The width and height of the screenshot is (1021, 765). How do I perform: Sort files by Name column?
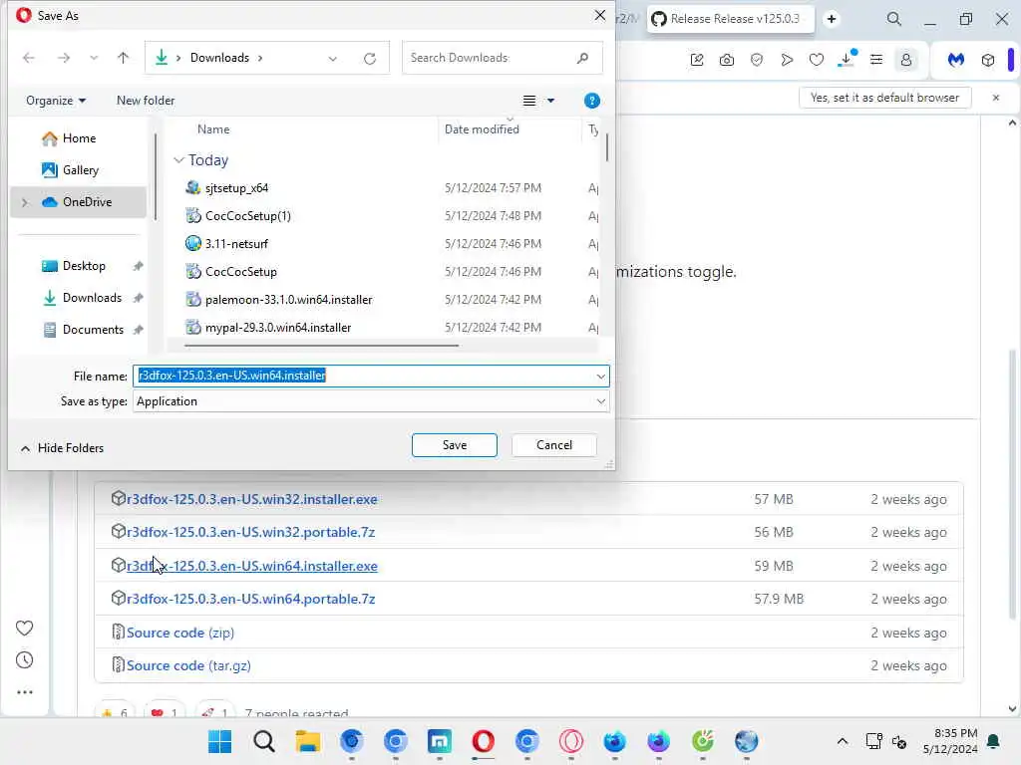pyautogui.click(x=213, y=128)
